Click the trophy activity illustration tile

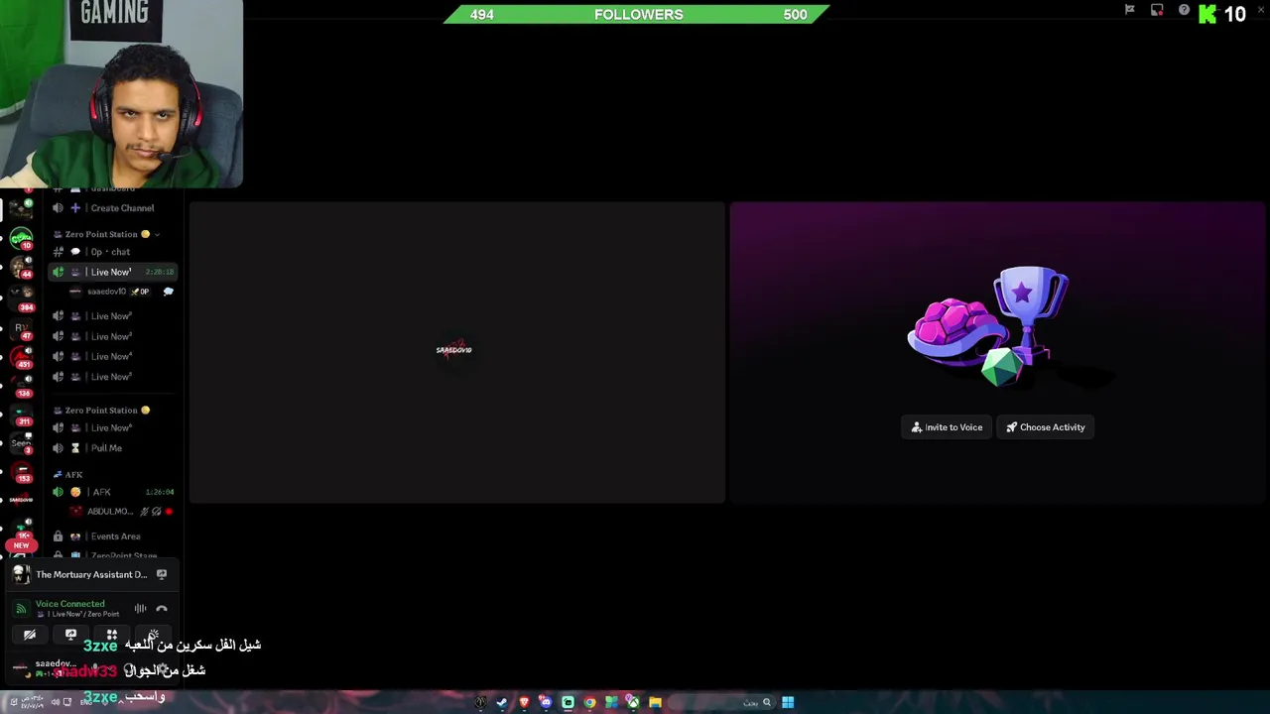pos(997,352)
